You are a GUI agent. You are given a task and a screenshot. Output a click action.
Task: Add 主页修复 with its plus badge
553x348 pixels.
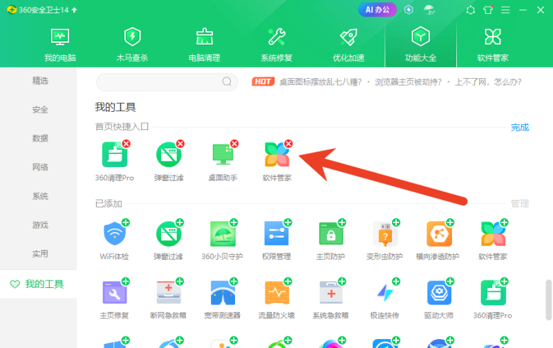[x=126, y=282]
